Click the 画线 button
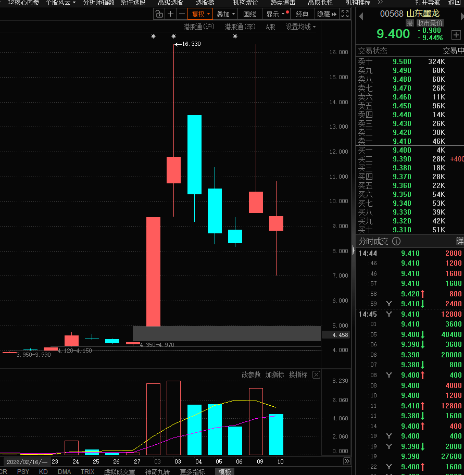The image size is (464, 475). point(250,15)
